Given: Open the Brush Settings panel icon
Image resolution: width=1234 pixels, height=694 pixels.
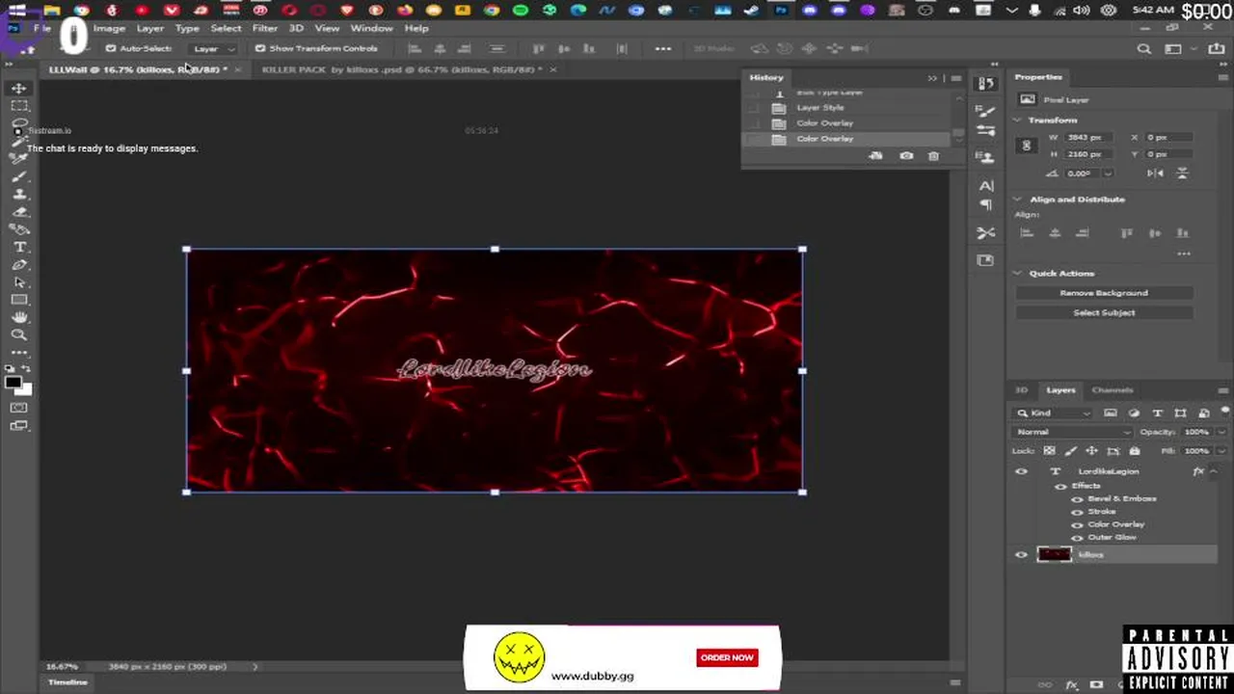Looking at the screenshot, I should click(985, 111).
